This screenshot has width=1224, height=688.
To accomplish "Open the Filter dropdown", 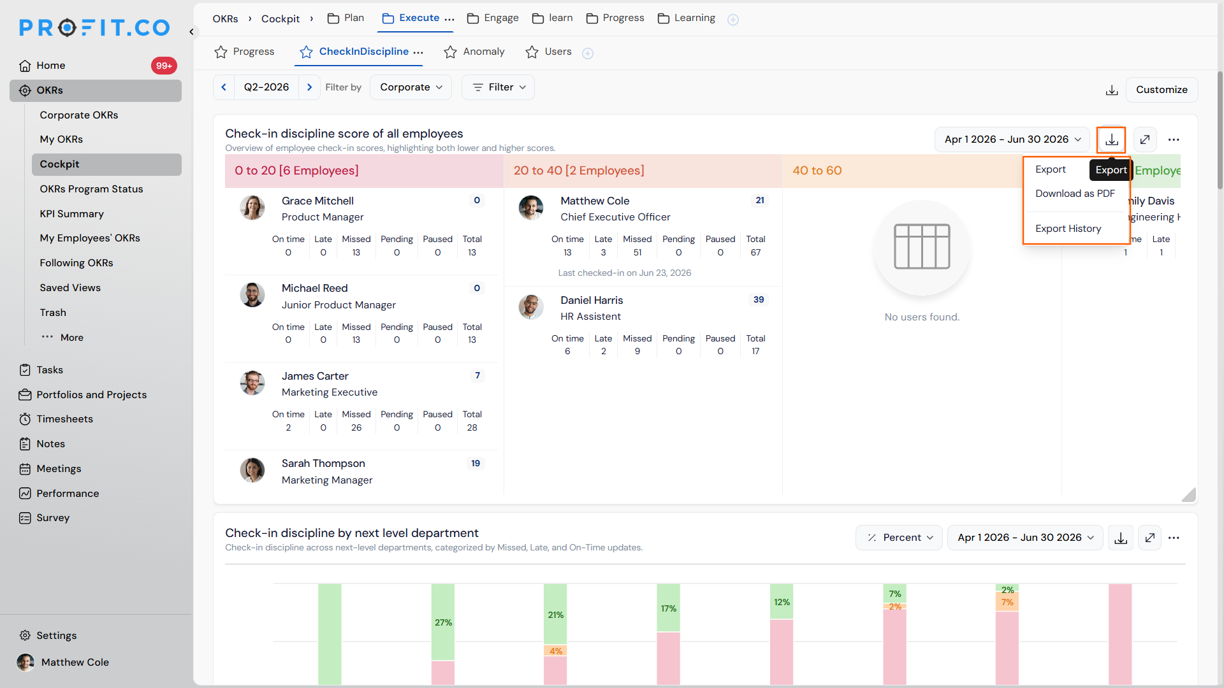I will click(498, 87).
